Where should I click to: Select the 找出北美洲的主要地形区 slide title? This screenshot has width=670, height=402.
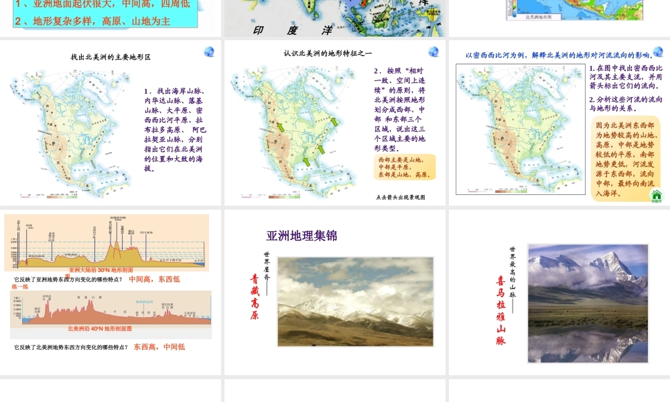point(111,57)
